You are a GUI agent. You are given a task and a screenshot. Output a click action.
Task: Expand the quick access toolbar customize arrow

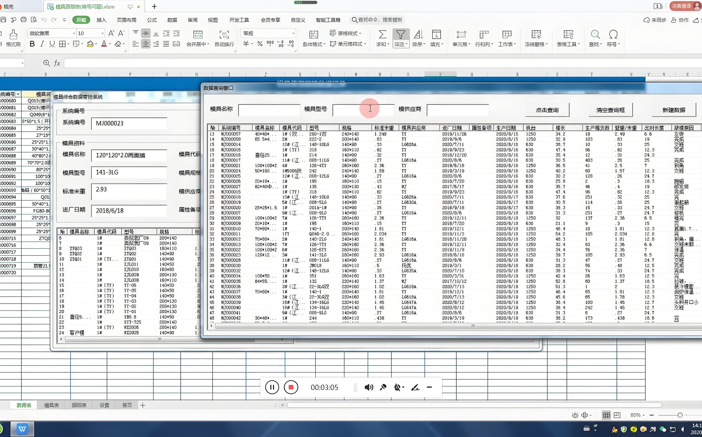(x=64, y=20)
